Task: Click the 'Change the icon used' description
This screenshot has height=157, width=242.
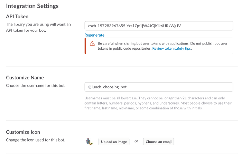Action: [x=36, y=140]
